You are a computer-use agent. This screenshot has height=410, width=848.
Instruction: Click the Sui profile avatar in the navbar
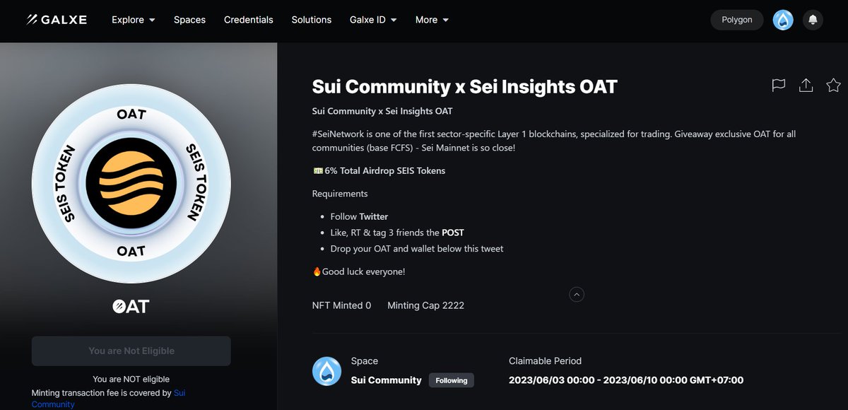pos(783,20)
